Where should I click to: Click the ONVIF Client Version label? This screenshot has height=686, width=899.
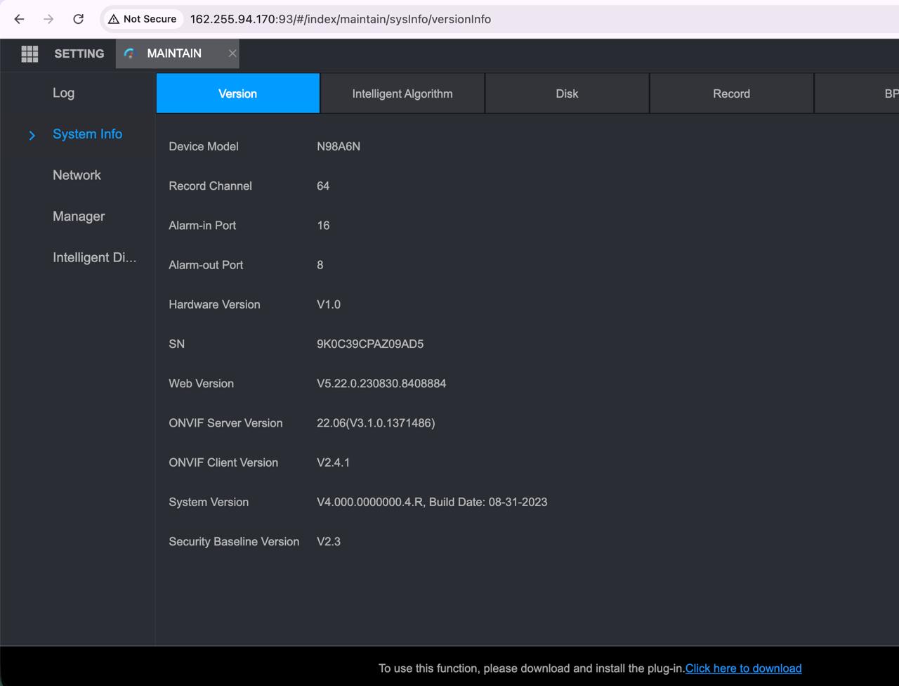click(223, 462)
